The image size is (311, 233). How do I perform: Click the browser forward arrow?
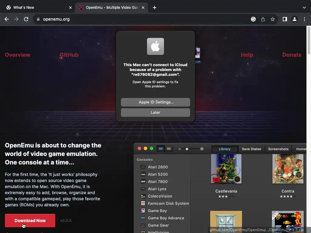(x=16, y=19)
